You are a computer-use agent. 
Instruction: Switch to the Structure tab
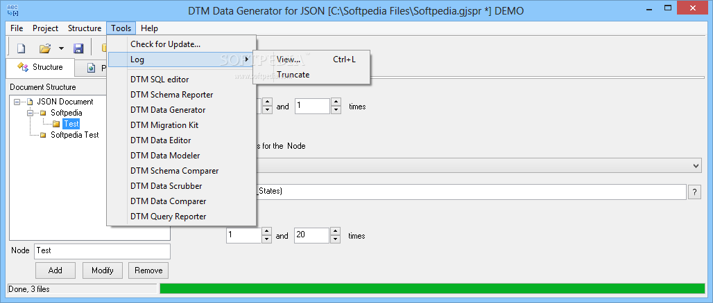[40, 67]
